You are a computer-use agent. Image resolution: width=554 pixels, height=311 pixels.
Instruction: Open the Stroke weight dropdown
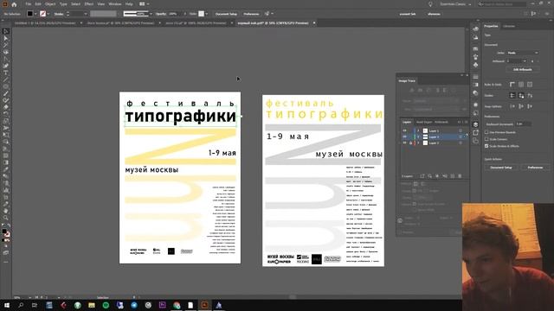tap(85, 14)
